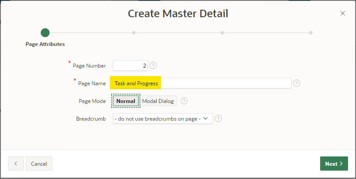Switch page mode to Modal Dialog
Screen dimensions: 356x179
tap(159, 101)
